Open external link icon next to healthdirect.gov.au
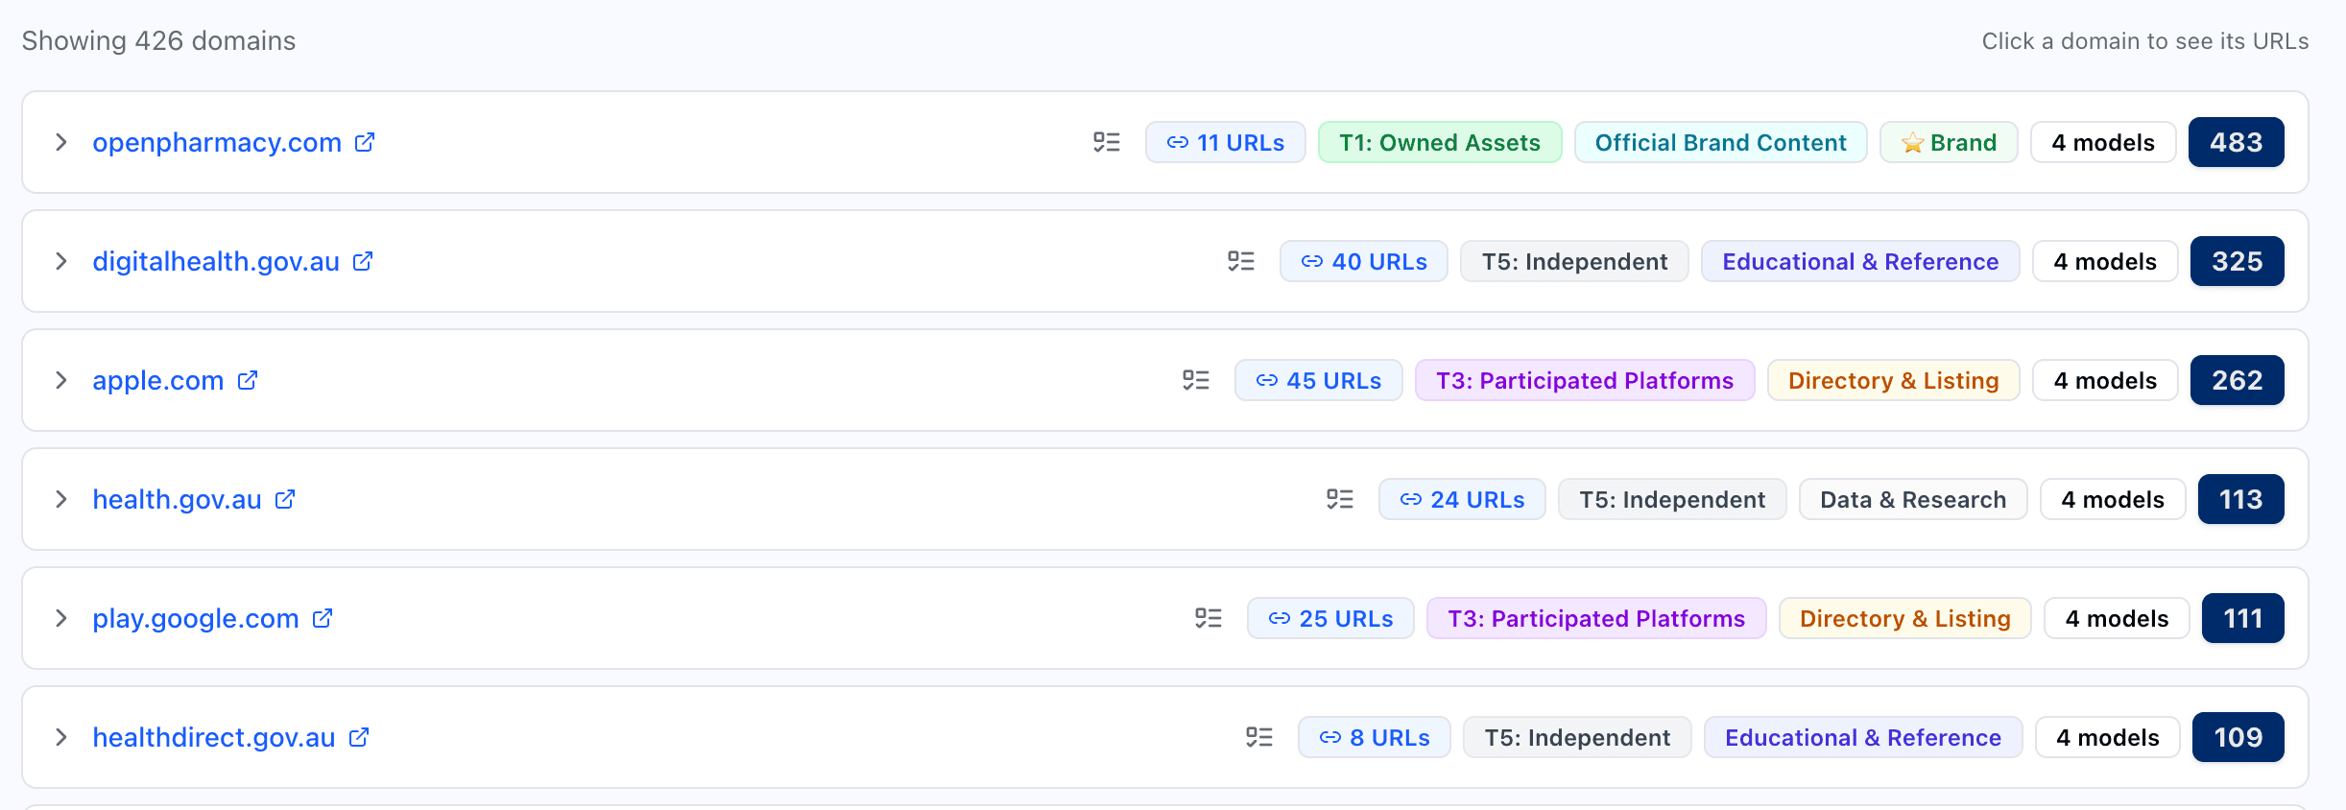This screenshot has width=2346, height=810. click(x=359, y=737)
